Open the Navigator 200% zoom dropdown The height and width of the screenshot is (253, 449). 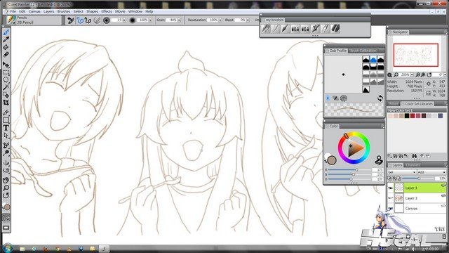412,75
